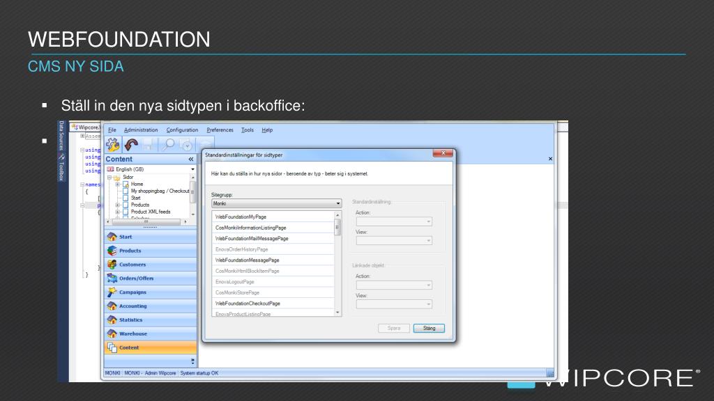This screenshot has width=714, height=401.
Task: Click the scroll down arrow of page type list
Action: [x=337, y=313]
